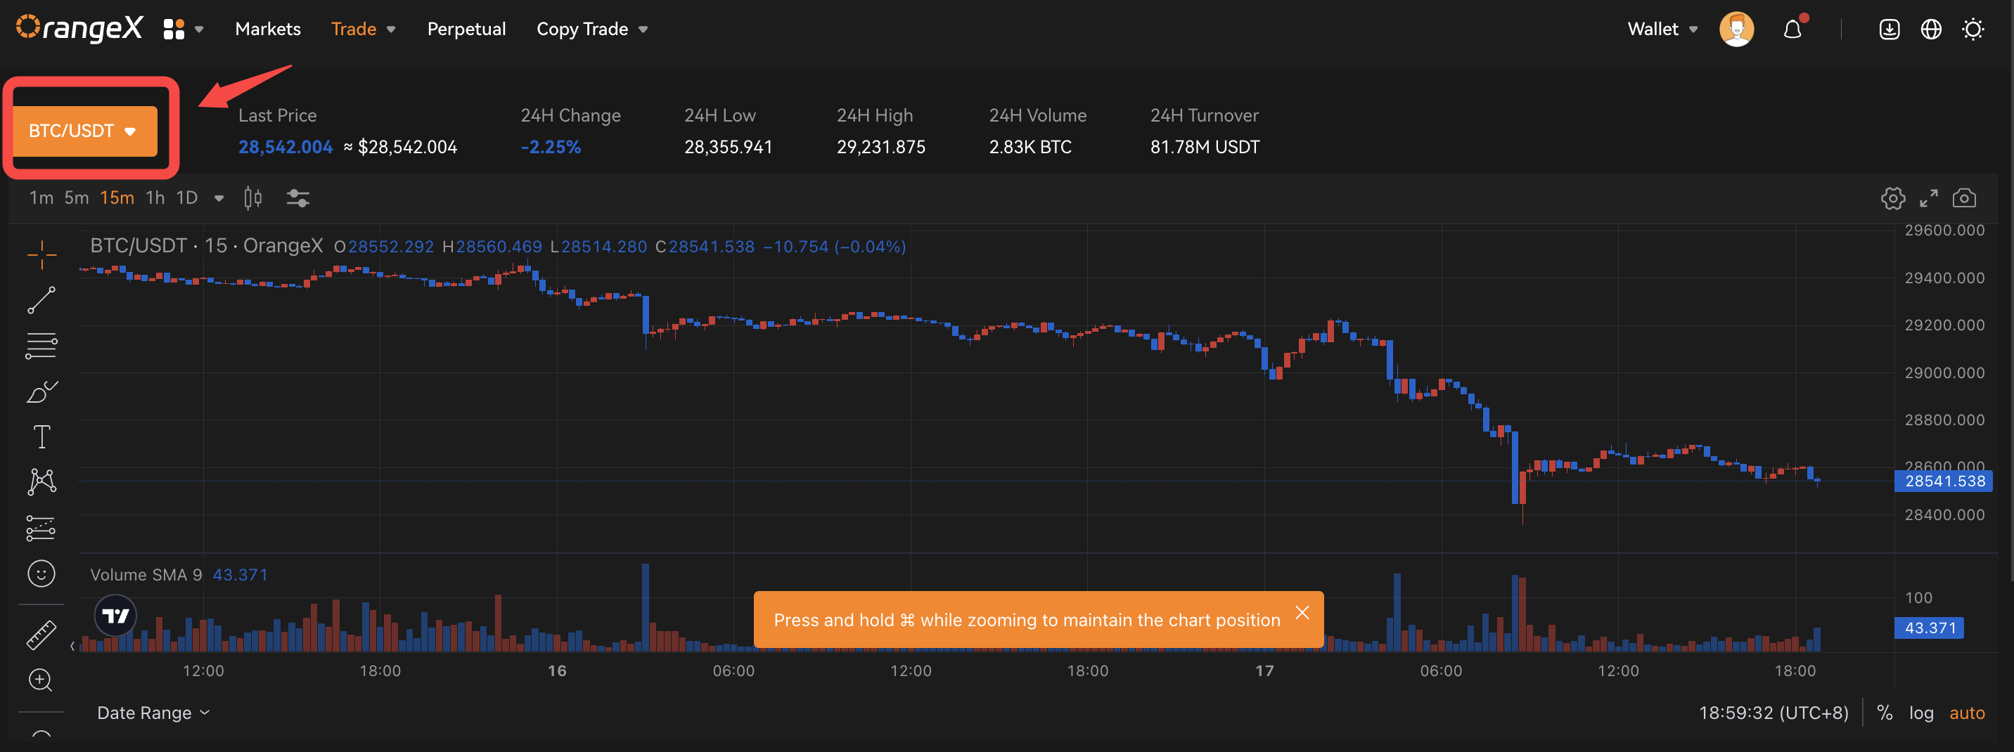Open the Fibonacci retracement tool
The width and height of the screenshot is (2014, 752).
[41, 346]
